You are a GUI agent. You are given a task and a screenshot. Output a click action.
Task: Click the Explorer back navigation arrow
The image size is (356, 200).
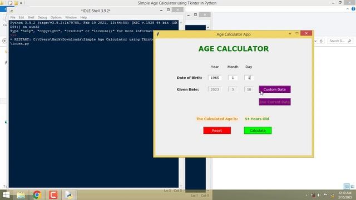[x=4, y=41]
